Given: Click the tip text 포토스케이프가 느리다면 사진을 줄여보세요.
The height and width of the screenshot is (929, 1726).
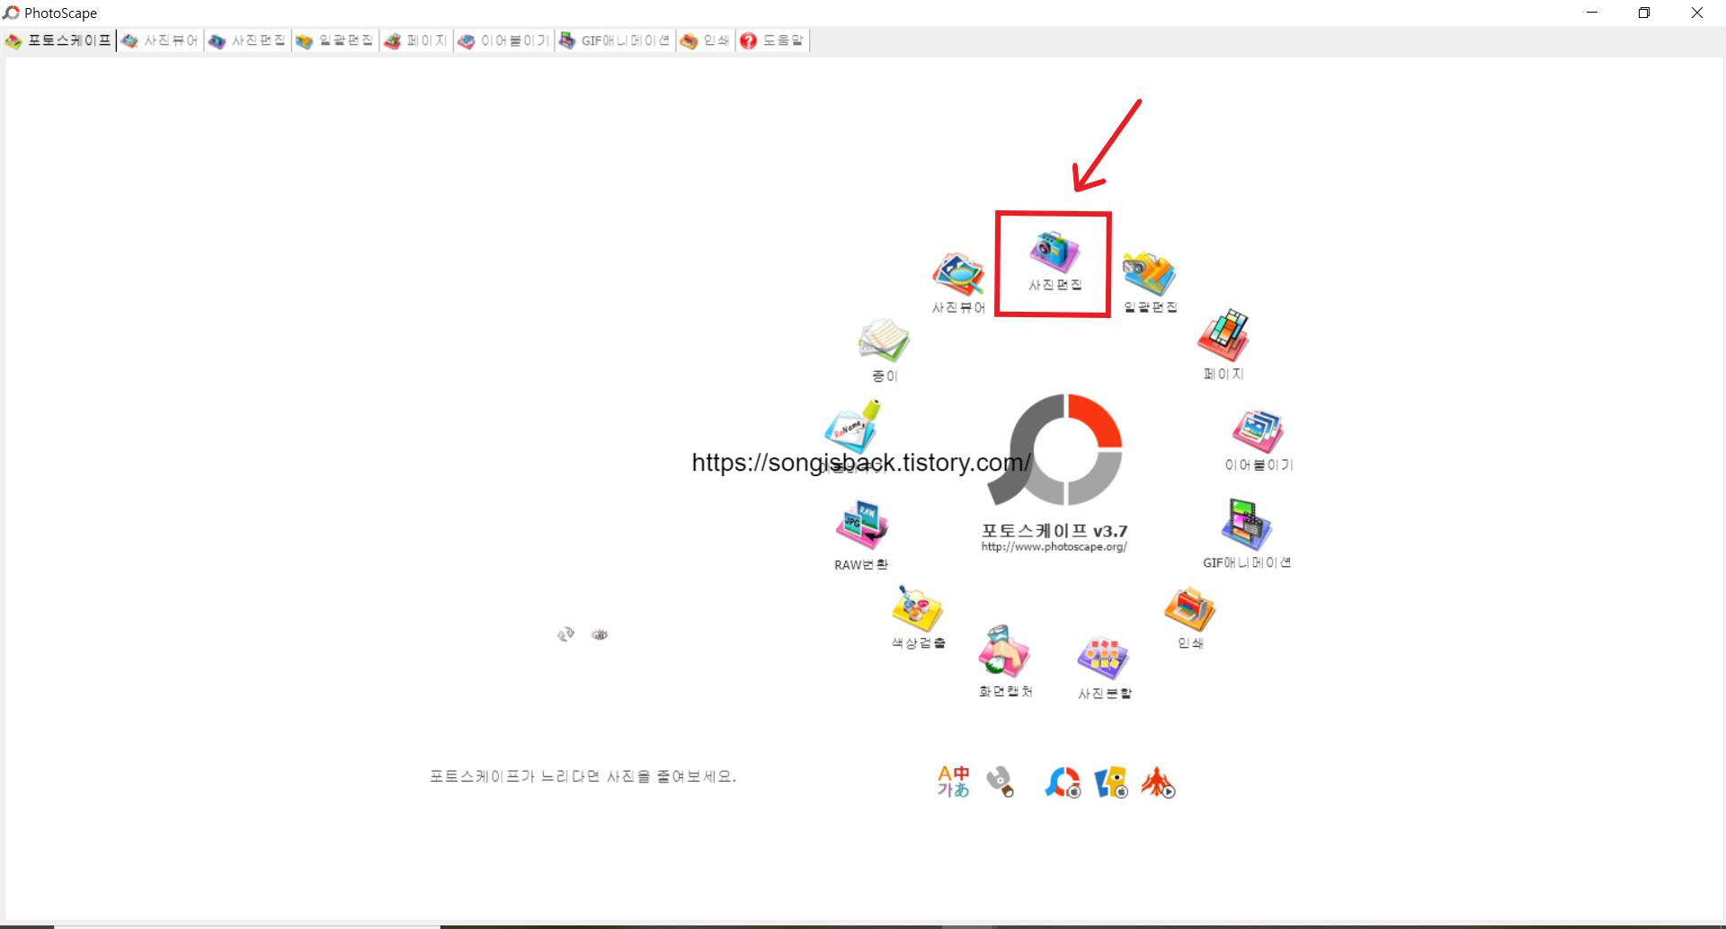Looking at the screenshot, I should click(x=583, y=776).
